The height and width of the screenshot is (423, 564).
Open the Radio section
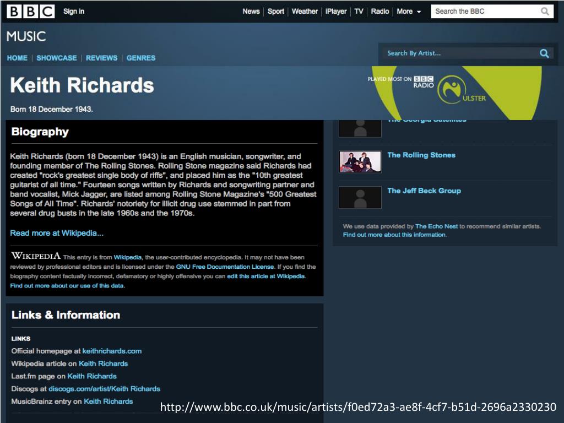(380, 12)
